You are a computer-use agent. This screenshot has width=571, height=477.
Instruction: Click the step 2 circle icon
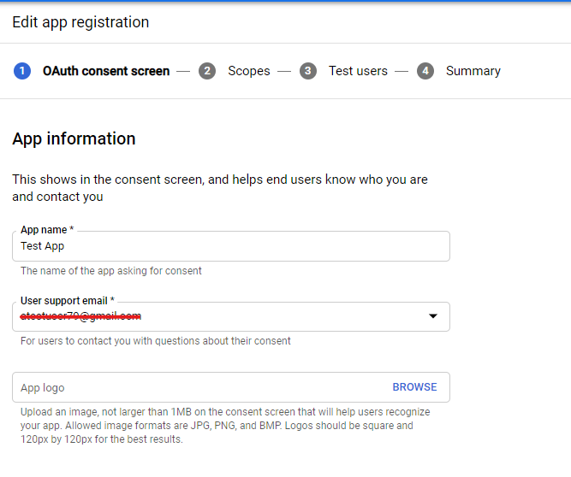click(x=207, y=71)
